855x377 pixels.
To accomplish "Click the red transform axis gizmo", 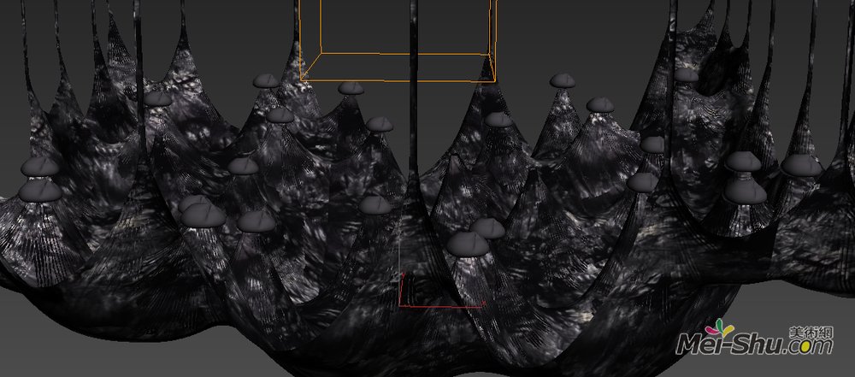I will [x=442, y=290].
